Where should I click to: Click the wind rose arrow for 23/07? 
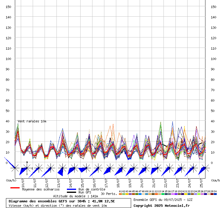tap(178, 171)
